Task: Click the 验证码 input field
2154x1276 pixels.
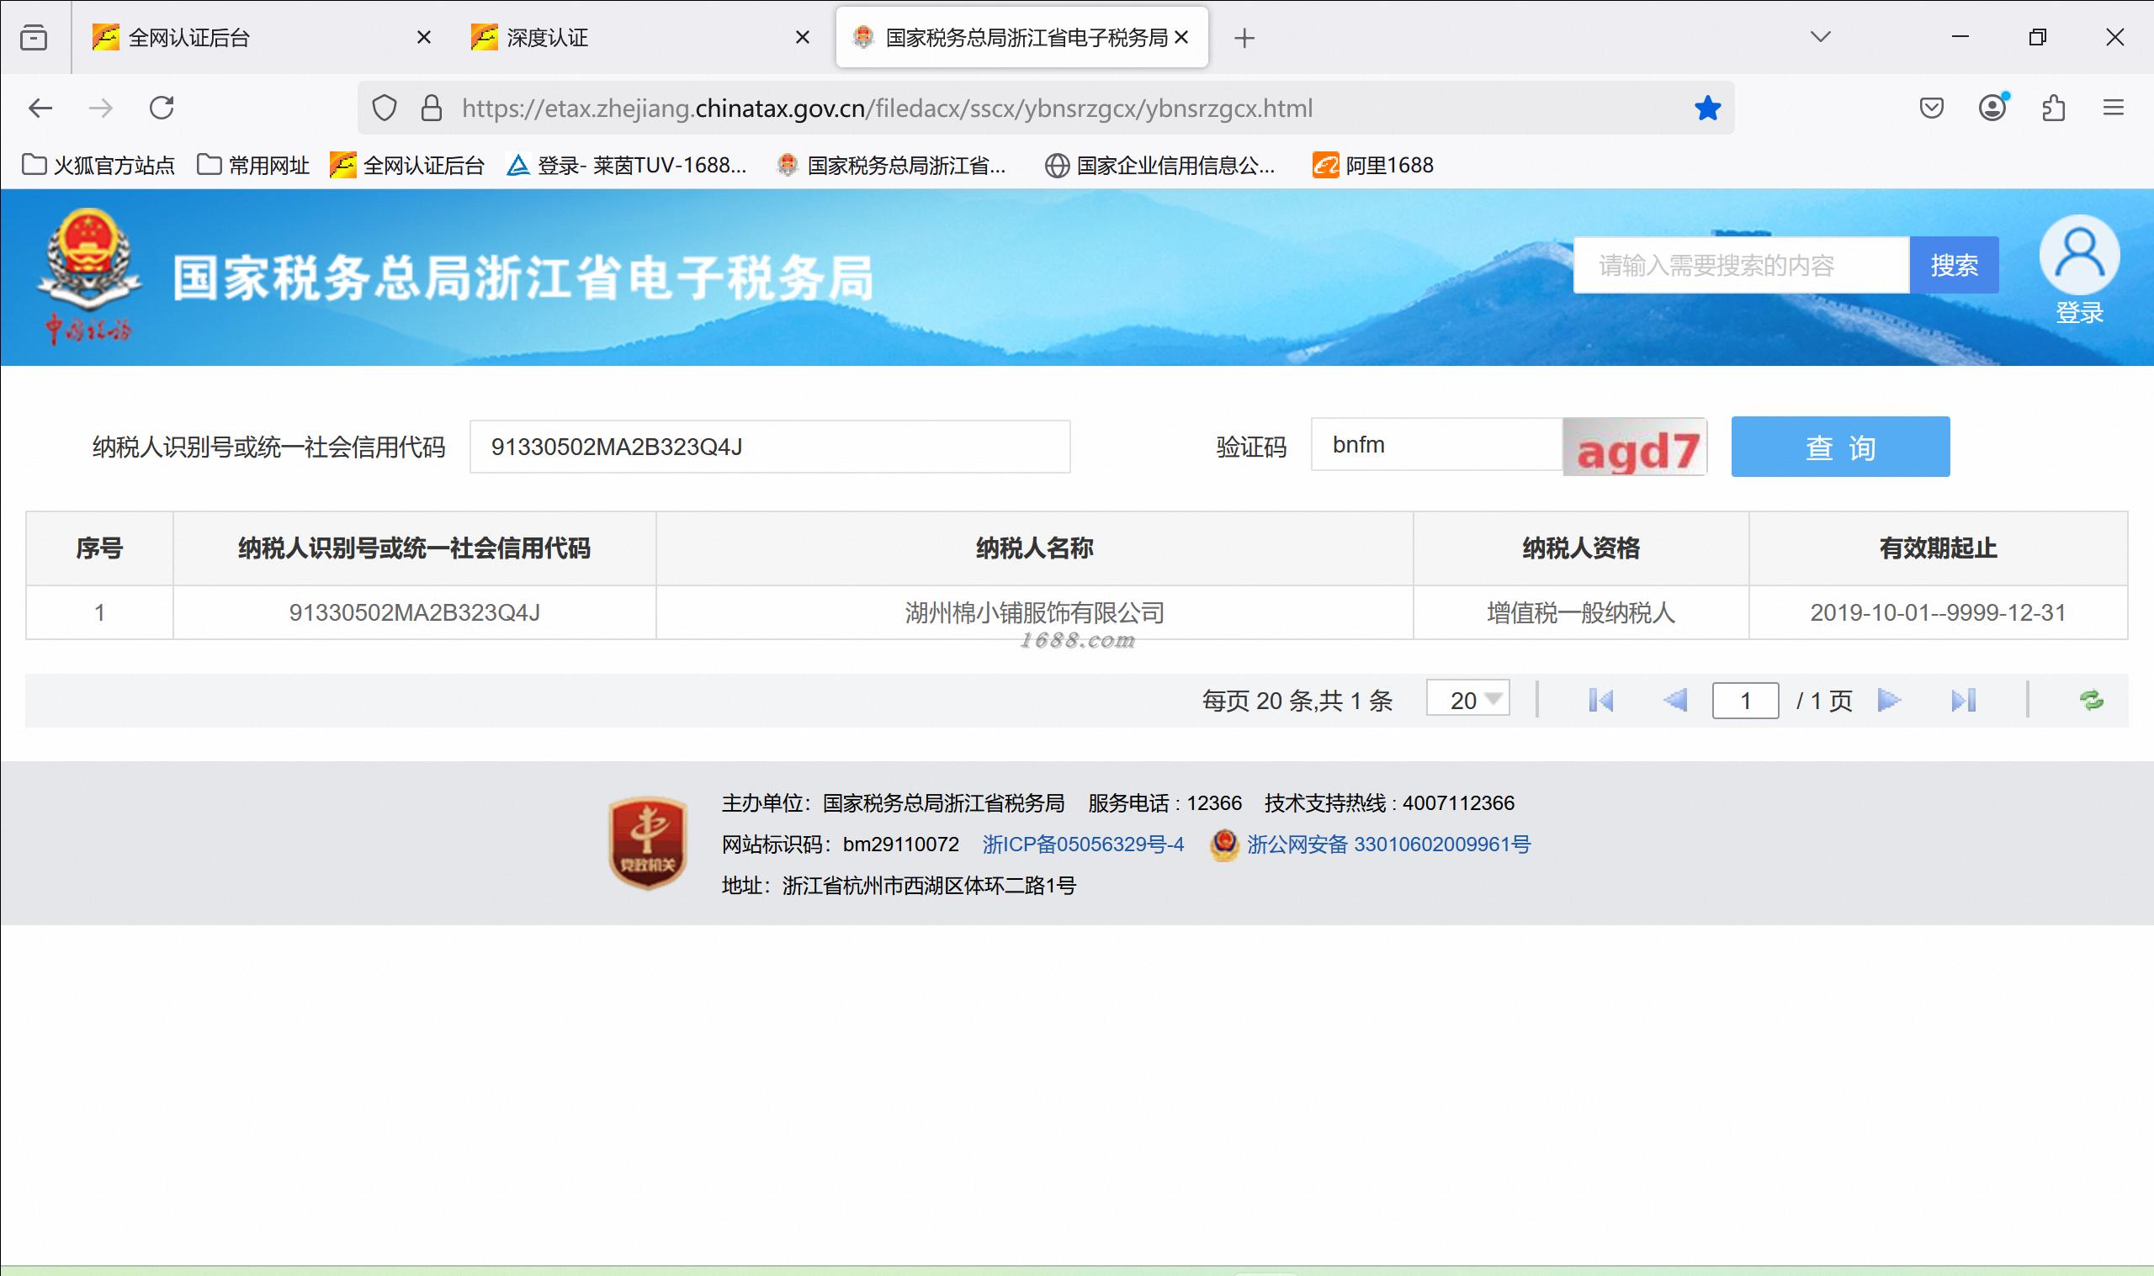Action: 1435,446
